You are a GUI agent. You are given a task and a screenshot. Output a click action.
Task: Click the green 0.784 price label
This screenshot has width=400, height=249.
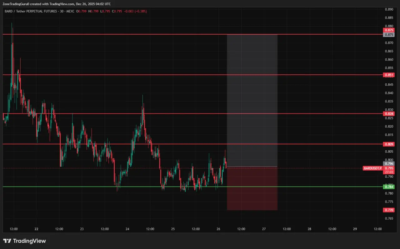(389, 187)
